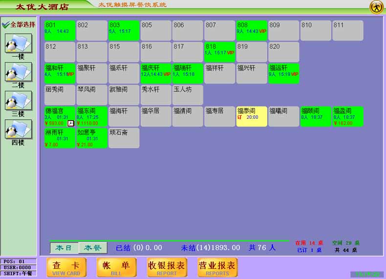Open the 营业报表 business reports
Screen dimensions: 386x279
tap(217, 267)
